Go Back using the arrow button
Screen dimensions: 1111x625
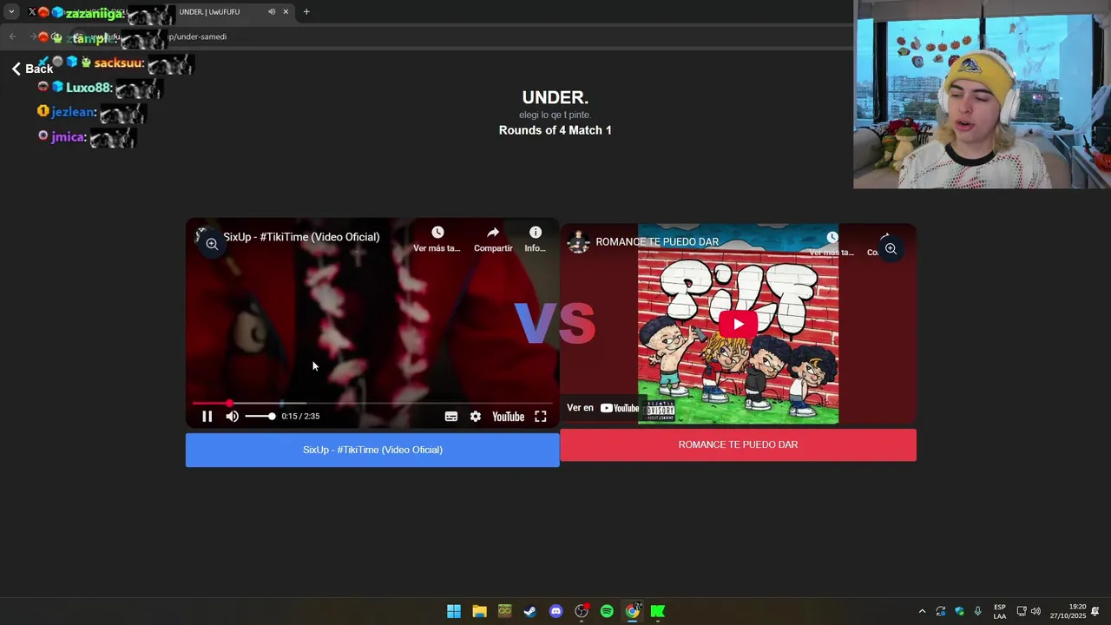32,69
